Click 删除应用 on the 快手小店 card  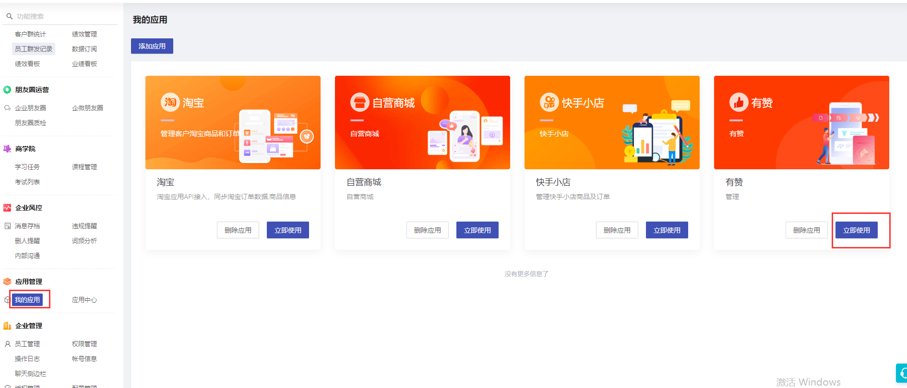pos(617,230)
